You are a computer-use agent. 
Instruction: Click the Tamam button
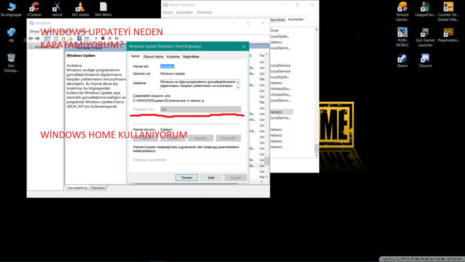tap(187, 177)
